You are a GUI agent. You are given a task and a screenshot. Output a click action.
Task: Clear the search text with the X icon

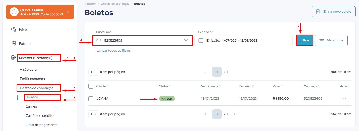coord(186,41)
